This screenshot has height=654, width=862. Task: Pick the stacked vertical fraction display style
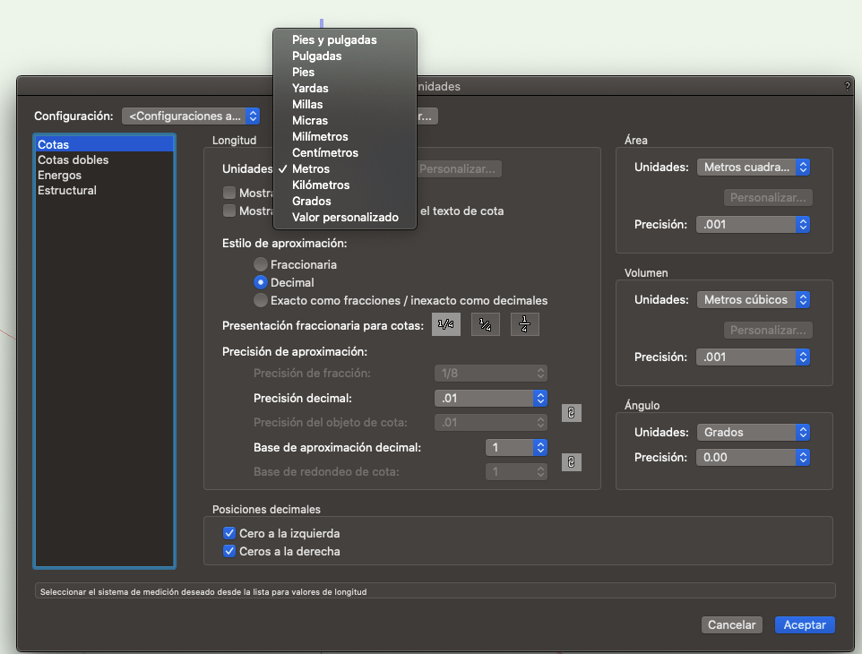525,325
